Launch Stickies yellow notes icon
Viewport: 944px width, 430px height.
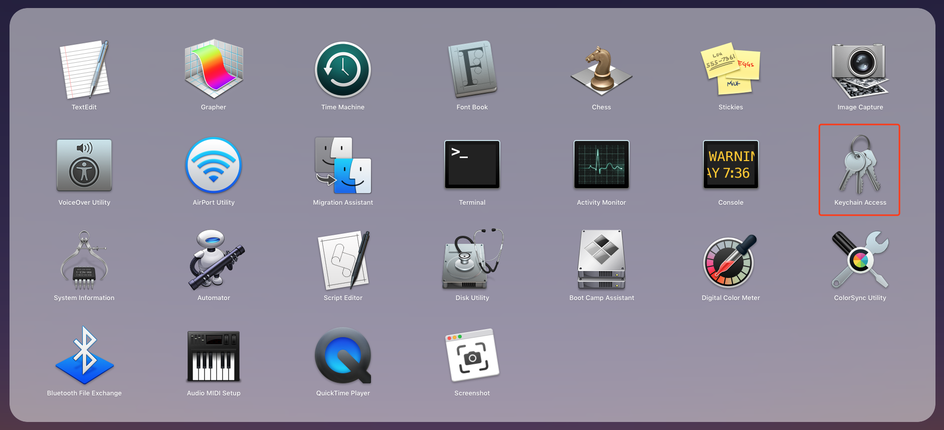731,69
